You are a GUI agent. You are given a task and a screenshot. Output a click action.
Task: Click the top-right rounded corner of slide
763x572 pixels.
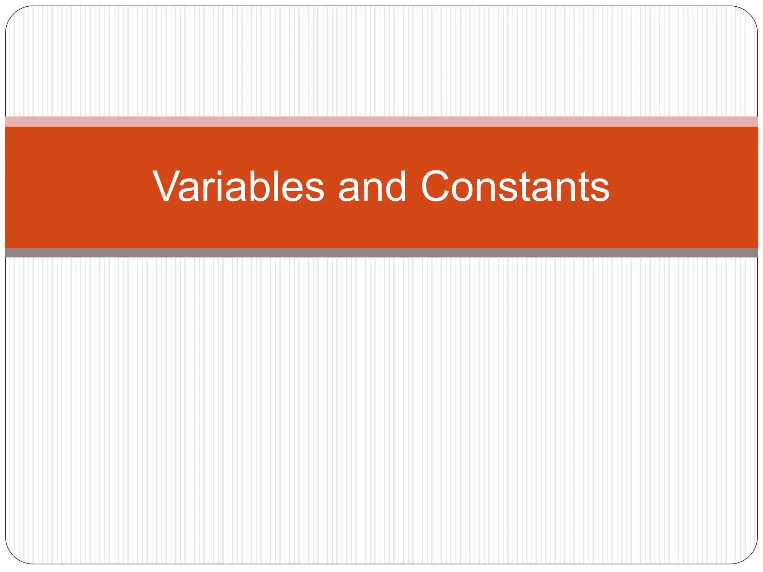click(749, 15)
